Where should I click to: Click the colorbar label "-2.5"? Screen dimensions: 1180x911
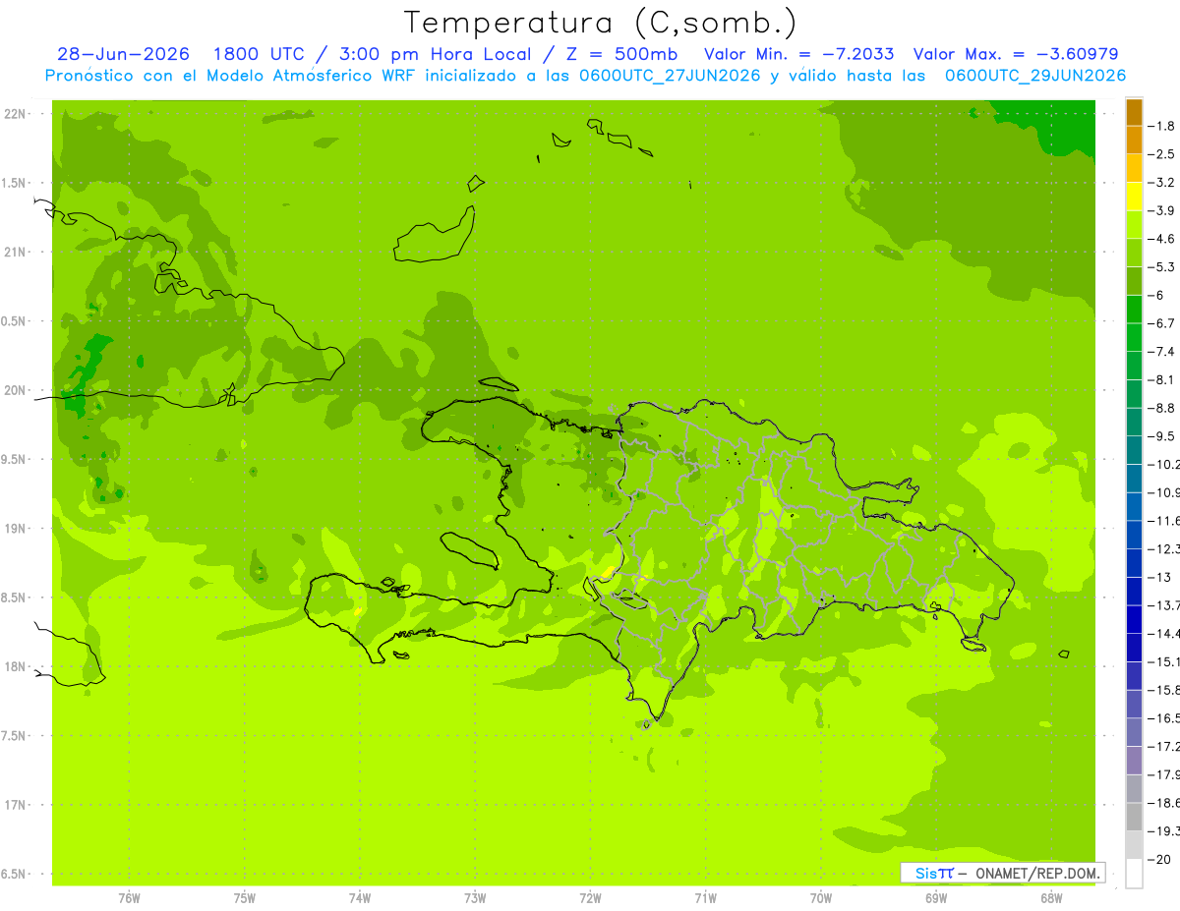tap(1162, 154)
